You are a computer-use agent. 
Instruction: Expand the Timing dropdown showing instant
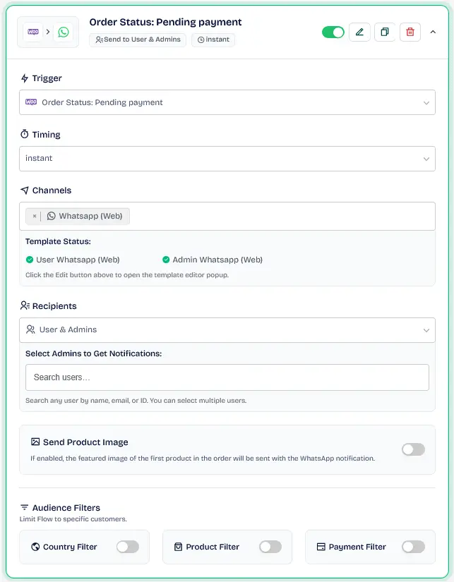click(x=227, y=159)
